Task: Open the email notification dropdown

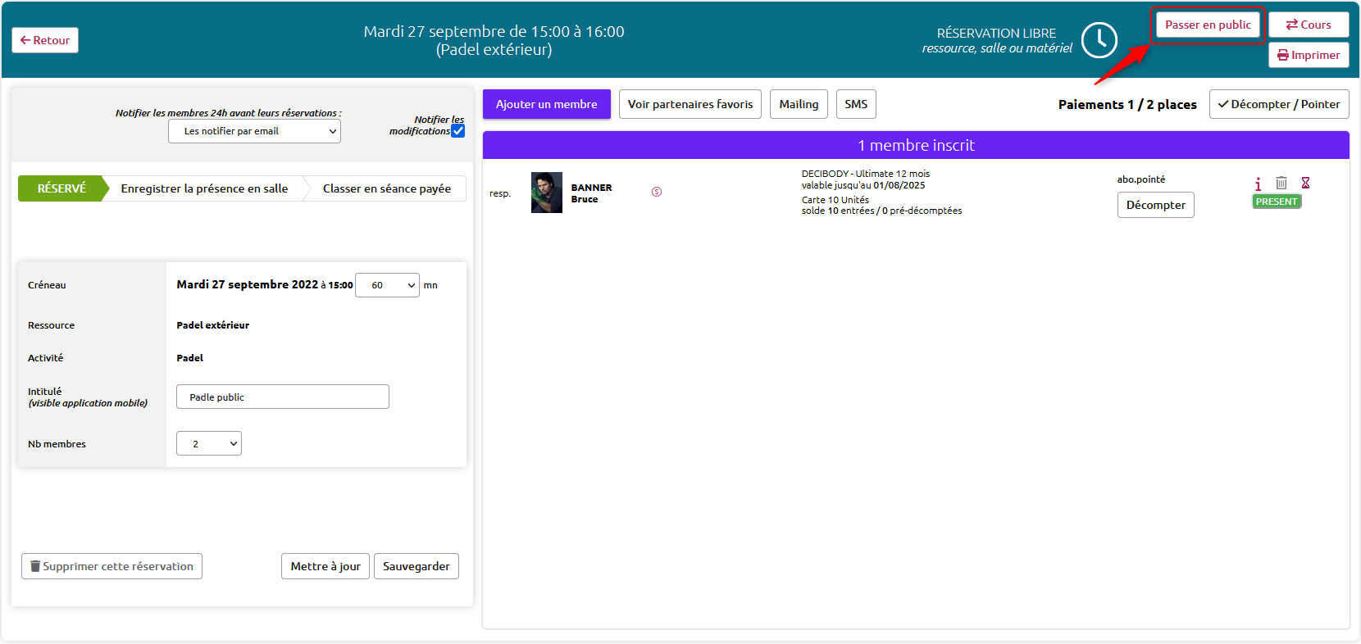Action: pos(254,131)
